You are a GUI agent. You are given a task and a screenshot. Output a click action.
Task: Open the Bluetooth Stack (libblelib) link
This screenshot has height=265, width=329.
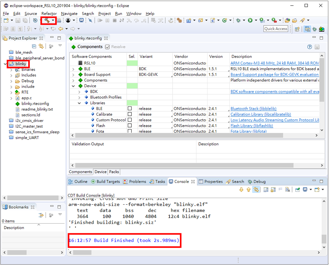pos(253,109)
